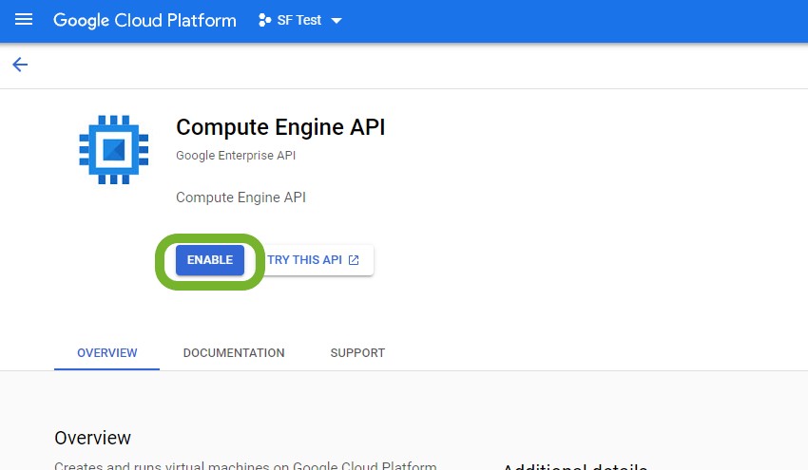Image resolution: width=808 pixels, height=470 pixels.
Task: Click the Compute Engine API description line
Action: click(241, 197)
